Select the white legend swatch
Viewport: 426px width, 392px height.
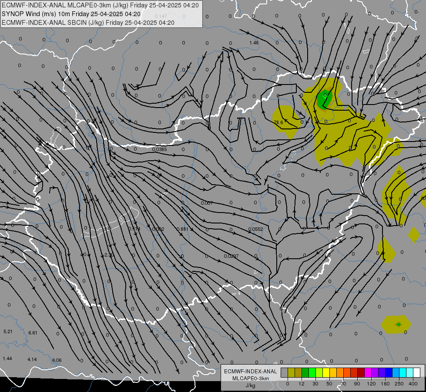pyautogui.click(x=417, y=372)
